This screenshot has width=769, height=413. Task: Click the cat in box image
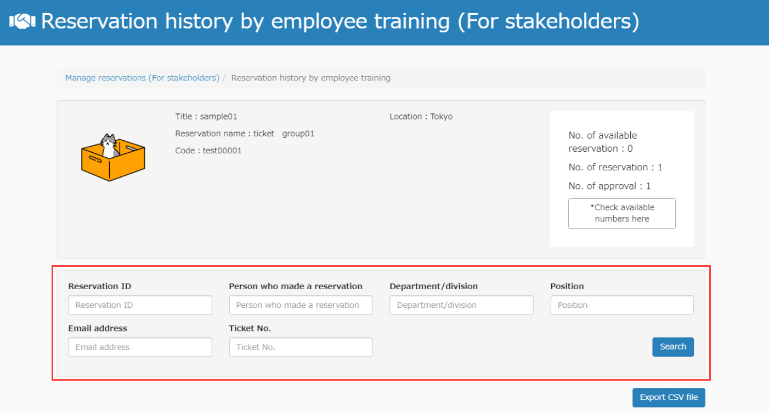tap(112, 157)
